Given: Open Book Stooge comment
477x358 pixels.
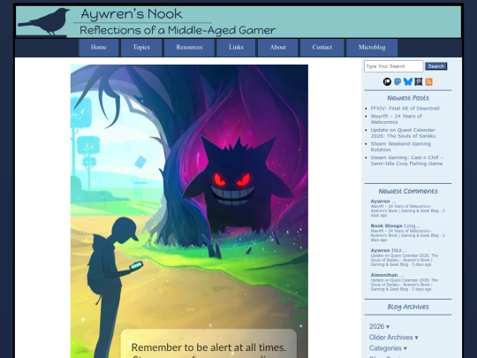Looking at the screenshot, I should pyautogui.click(x=407, y=232).
